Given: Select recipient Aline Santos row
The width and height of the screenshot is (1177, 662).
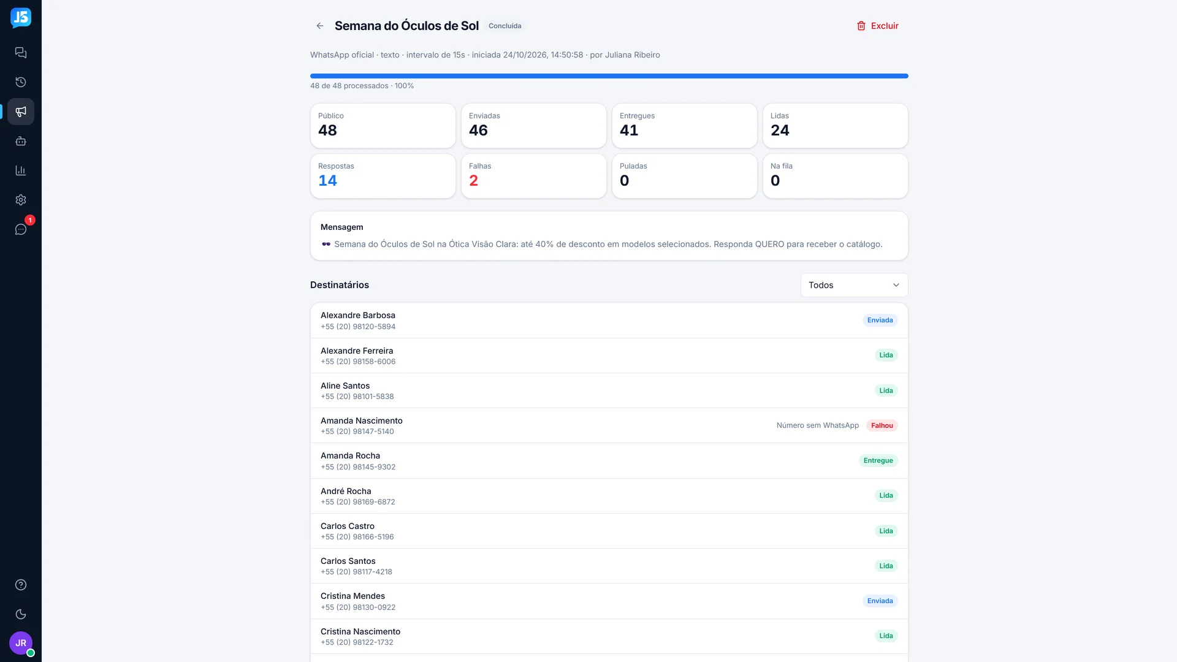Looking at the screenshot, I should coord(609,390).
